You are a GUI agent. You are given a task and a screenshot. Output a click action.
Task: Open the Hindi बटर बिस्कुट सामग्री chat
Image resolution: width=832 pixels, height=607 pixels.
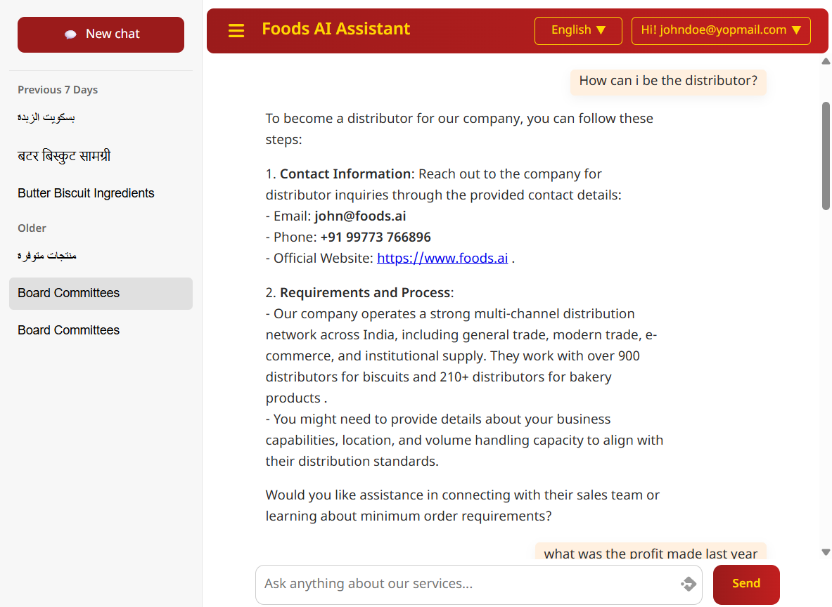coord(64,156)
